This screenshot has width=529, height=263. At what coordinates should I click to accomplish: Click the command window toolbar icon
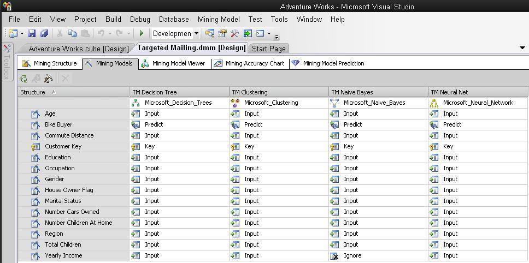coord(260,33)
